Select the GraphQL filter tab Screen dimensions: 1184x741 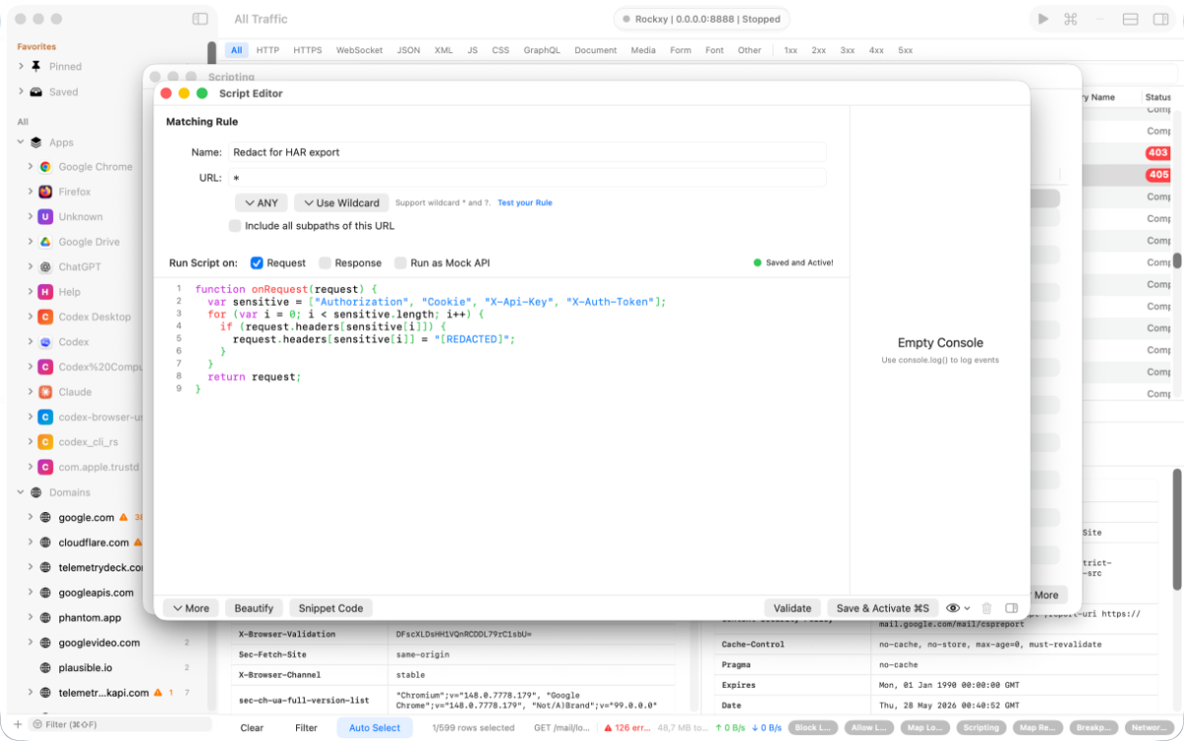click(x=542, y=50)
